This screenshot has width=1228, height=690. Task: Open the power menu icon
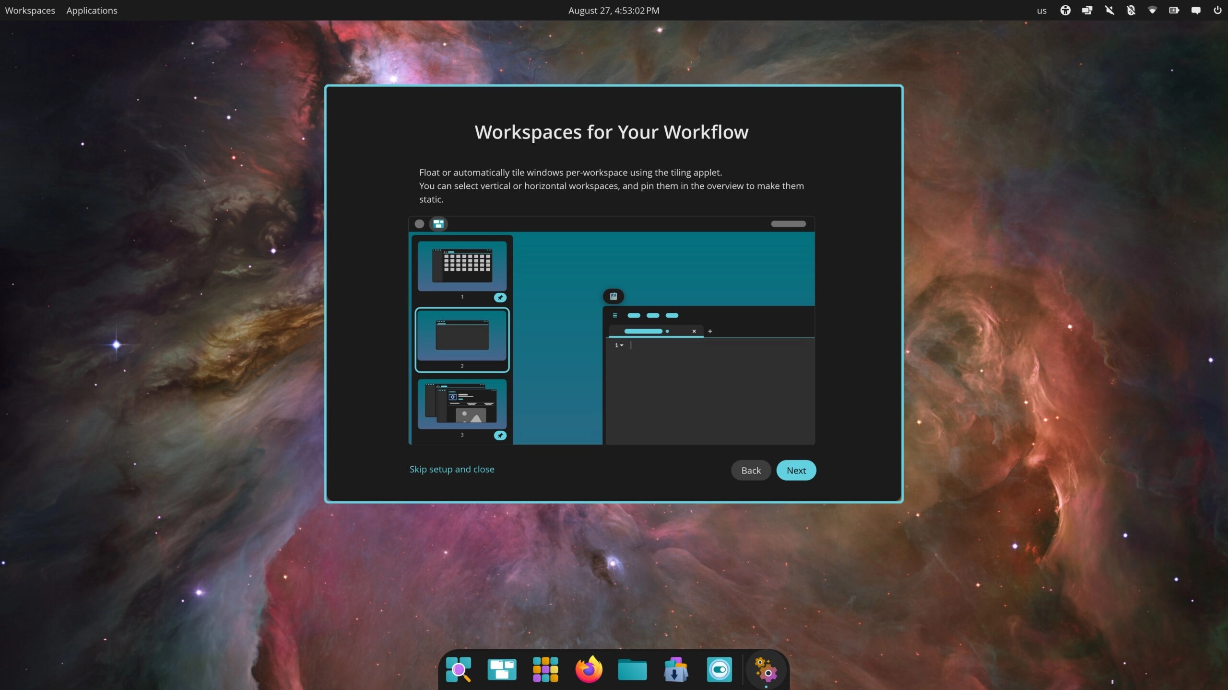pyautogui.click(x=1217, y=10)
